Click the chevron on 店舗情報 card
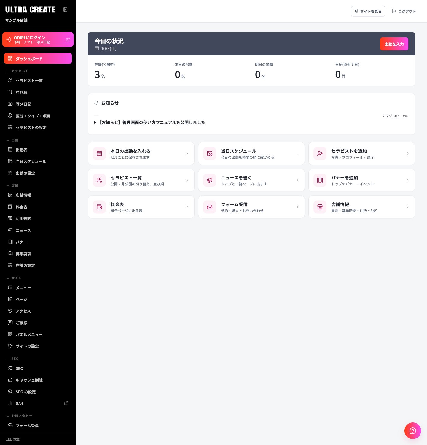Viewport: 427px width, 445px height. pos(408,207)
